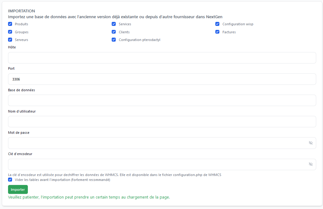Uncheck the Produits checkbox
The width and height of the screenshot is (323, 209).
coord(10,24)
